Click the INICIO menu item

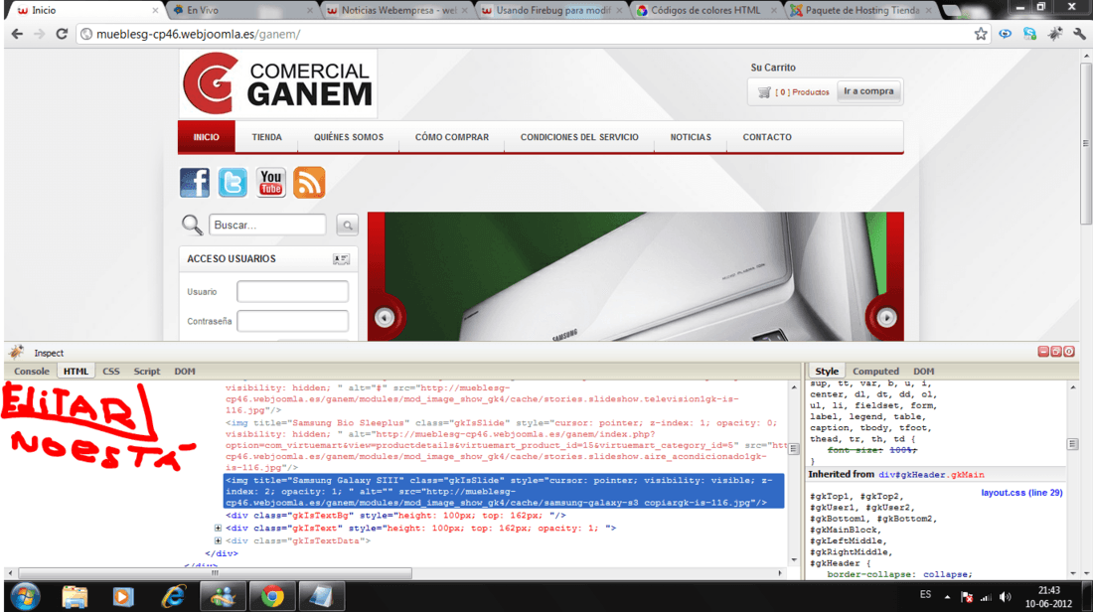point(207,137)
